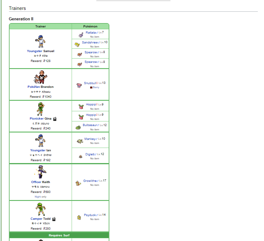Click Pokéfan Brandon trainer sprite
264x241 pixels.
pyautogui.click(x=40, y=77)
